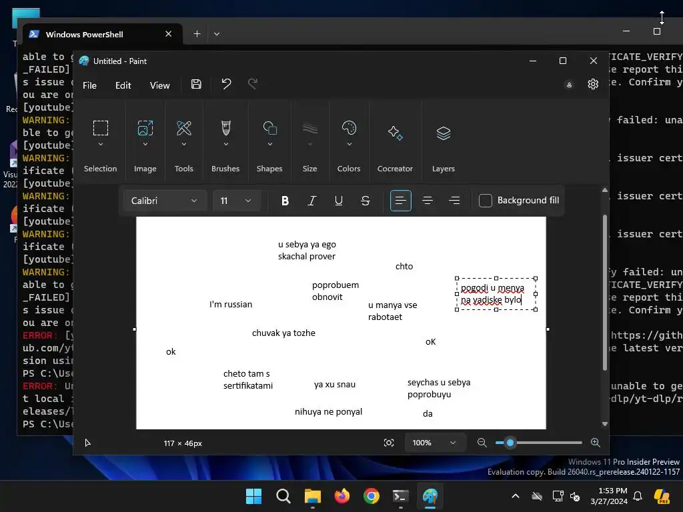Screen dimensions: 683x512
Task: Open Windows Start menu
Action: pyautogui.click(x=253, y=496)
